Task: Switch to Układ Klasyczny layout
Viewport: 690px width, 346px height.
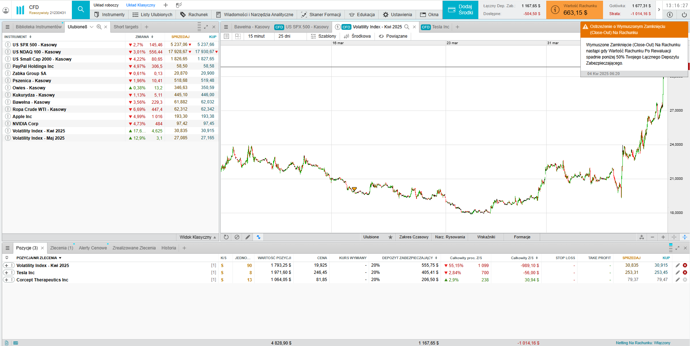Action: coord(141,5)
